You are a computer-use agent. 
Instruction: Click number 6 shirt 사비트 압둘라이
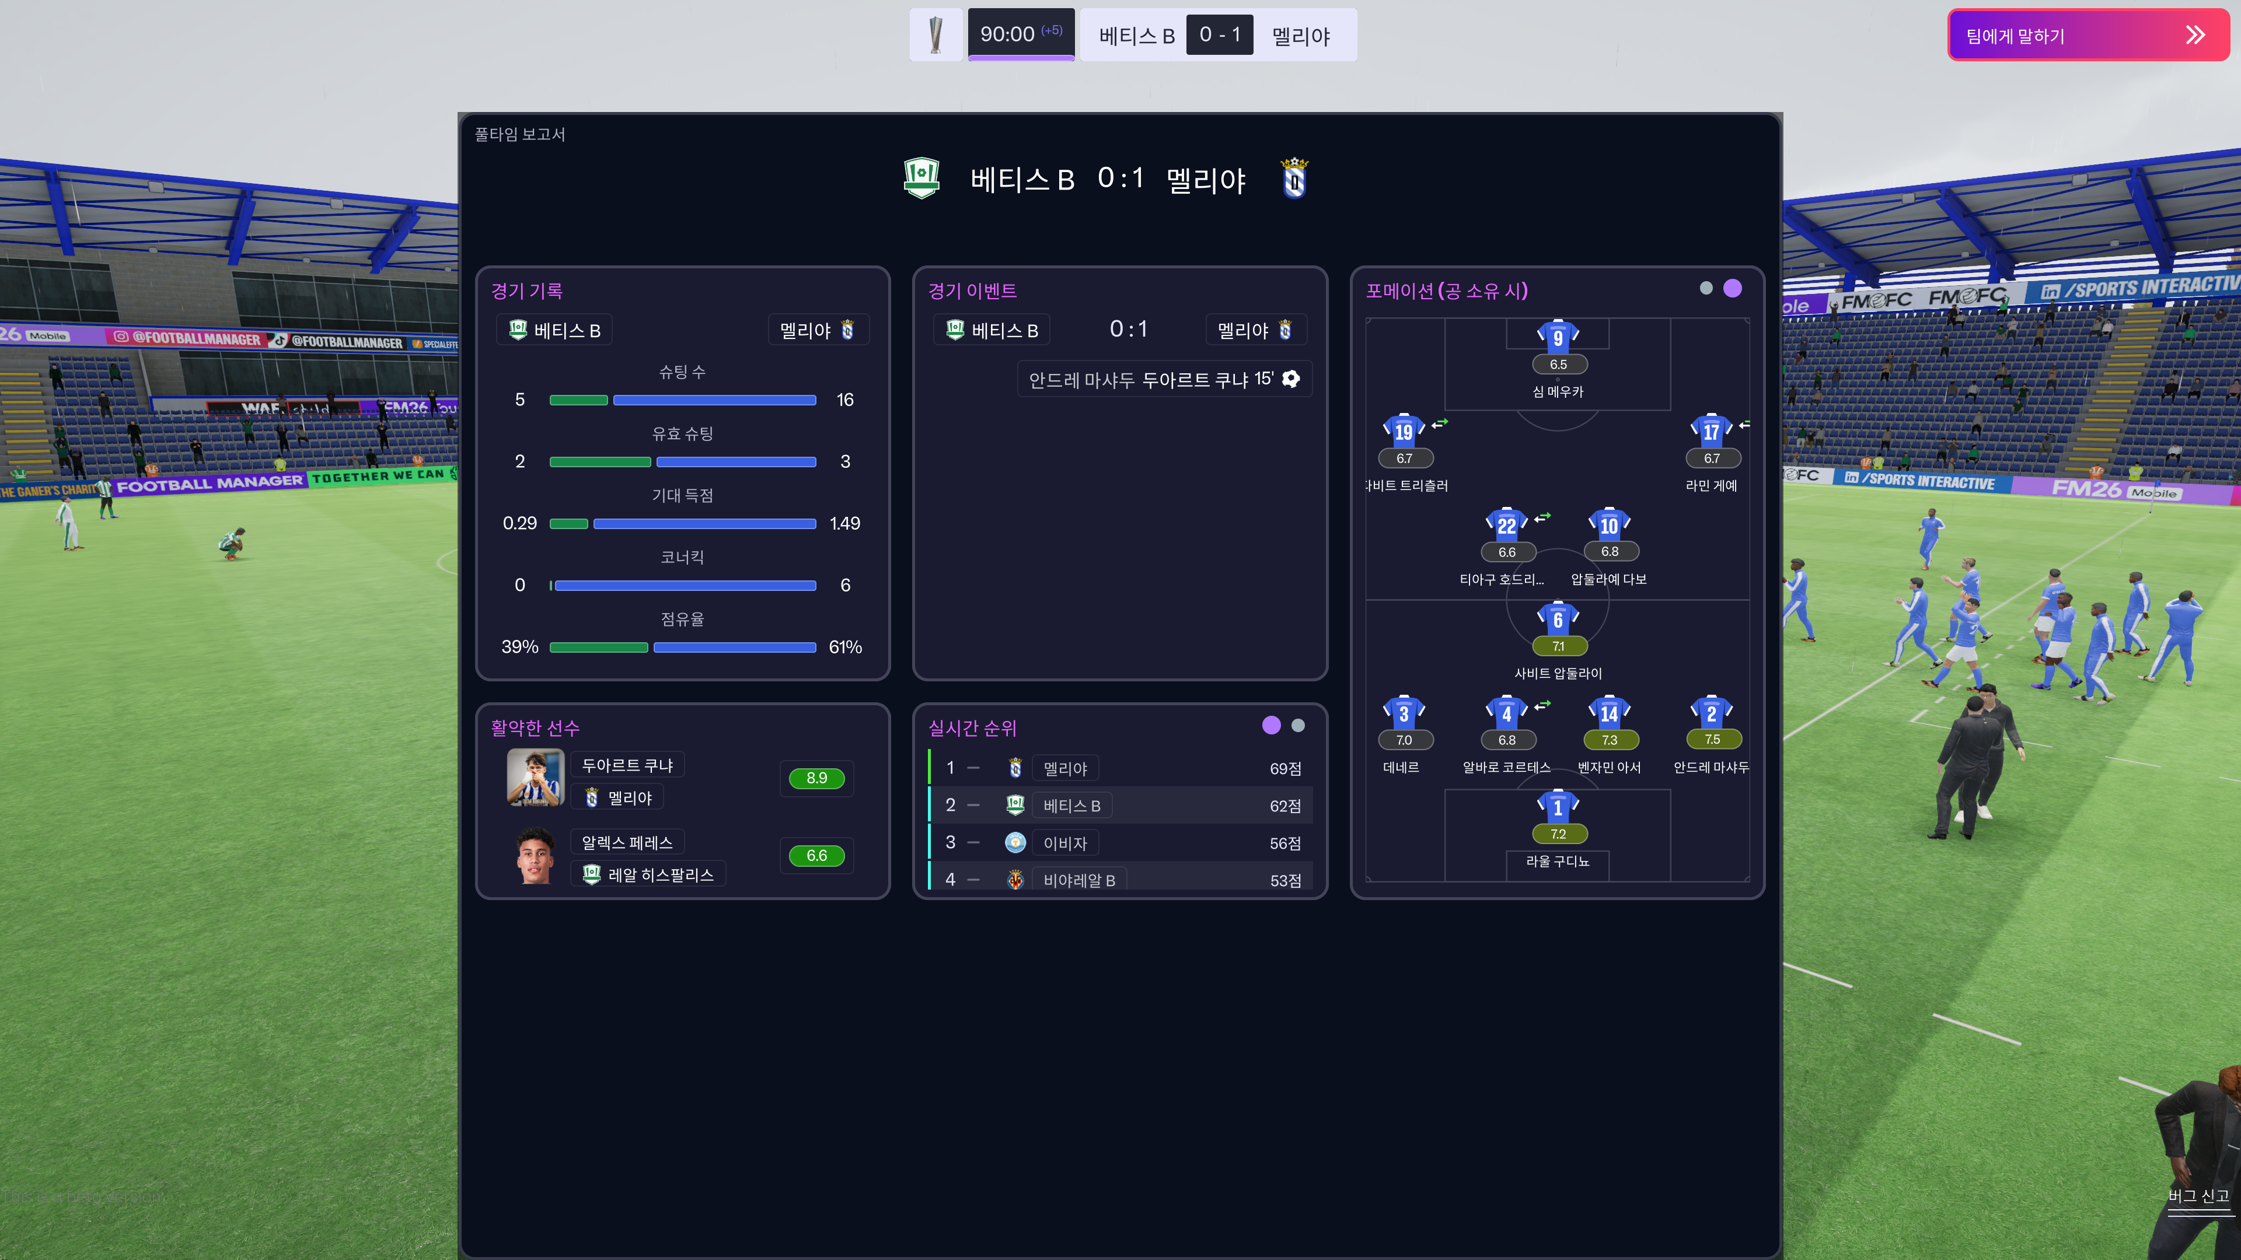(x=1557, y=619)
